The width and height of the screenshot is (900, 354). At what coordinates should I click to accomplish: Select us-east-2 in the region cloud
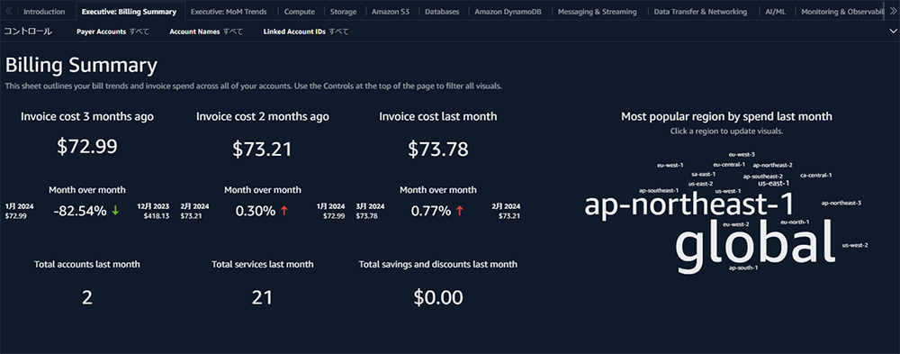coord(700,184)
